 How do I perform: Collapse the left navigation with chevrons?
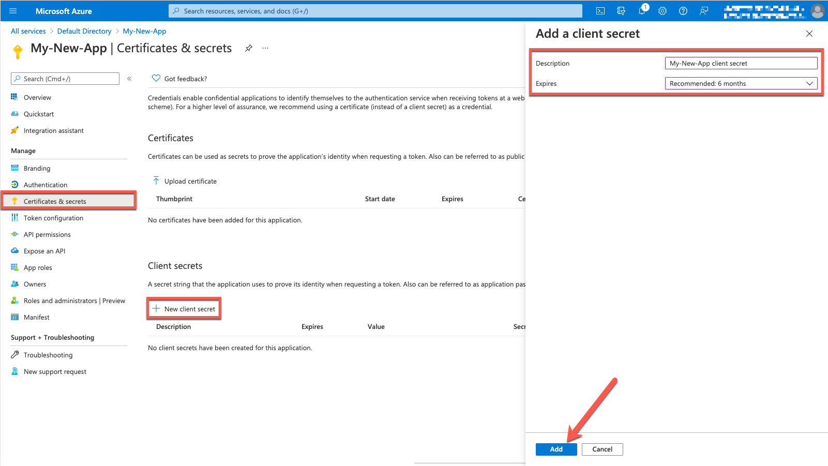pyautogui.click(x=129, y=79)
